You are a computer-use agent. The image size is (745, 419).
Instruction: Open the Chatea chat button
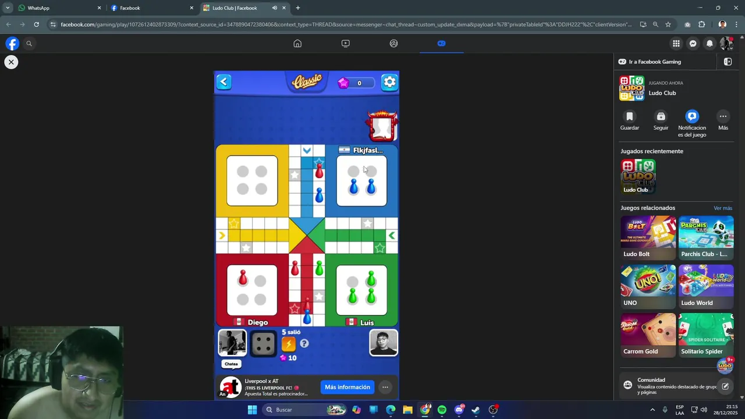point(231,364)
